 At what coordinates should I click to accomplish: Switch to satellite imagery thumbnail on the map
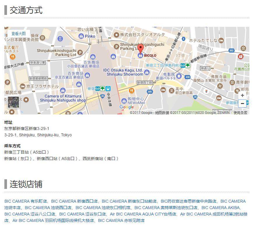[x=13, y=102]
